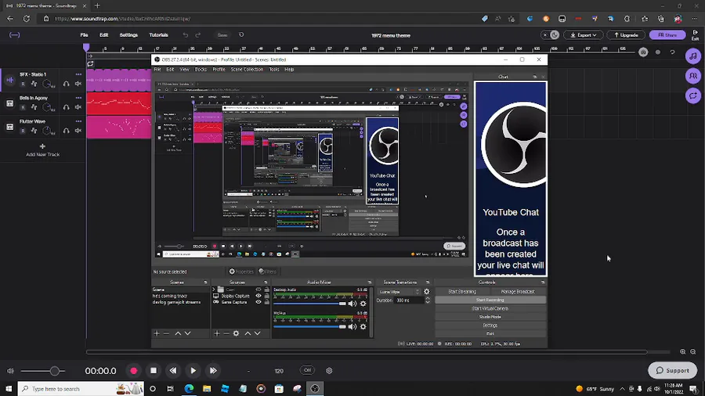Screen dimensions: 705x396
Task: Open more options for Flutter Wave
Action: [x=78, y=121]
